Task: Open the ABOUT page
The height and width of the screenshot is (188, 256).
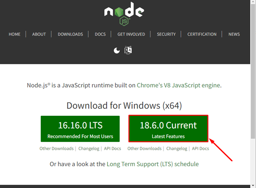Action: point(39,34)
